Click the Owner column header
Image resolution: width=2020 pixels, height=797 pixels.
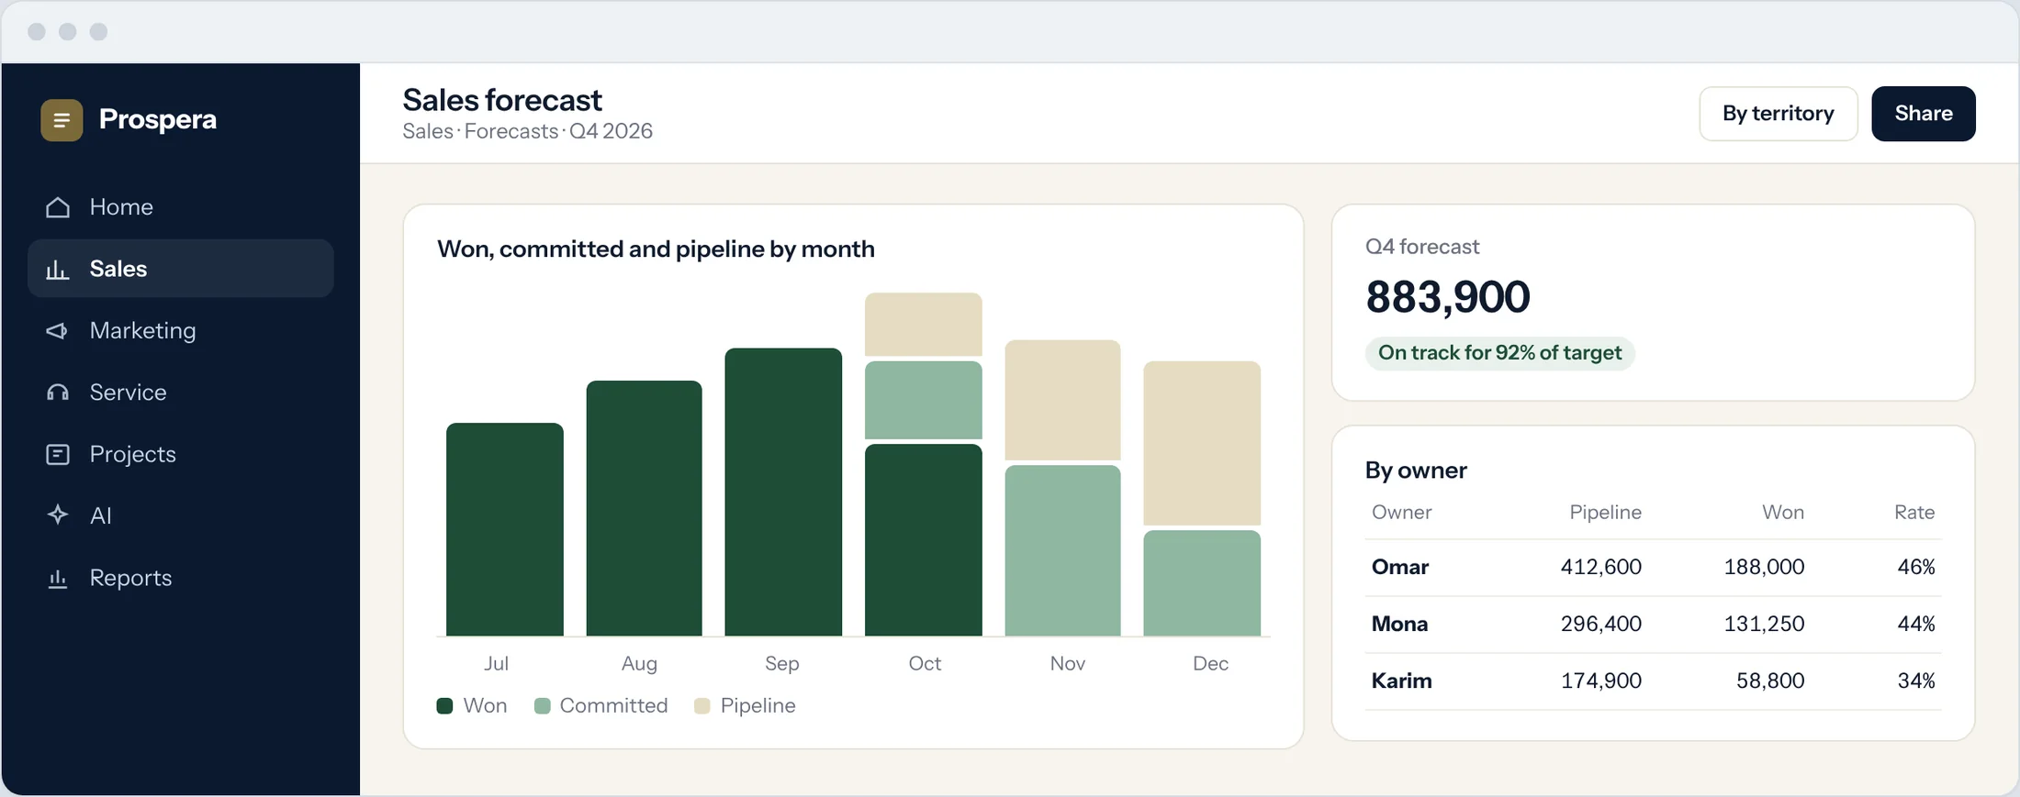pos(1401,513)
